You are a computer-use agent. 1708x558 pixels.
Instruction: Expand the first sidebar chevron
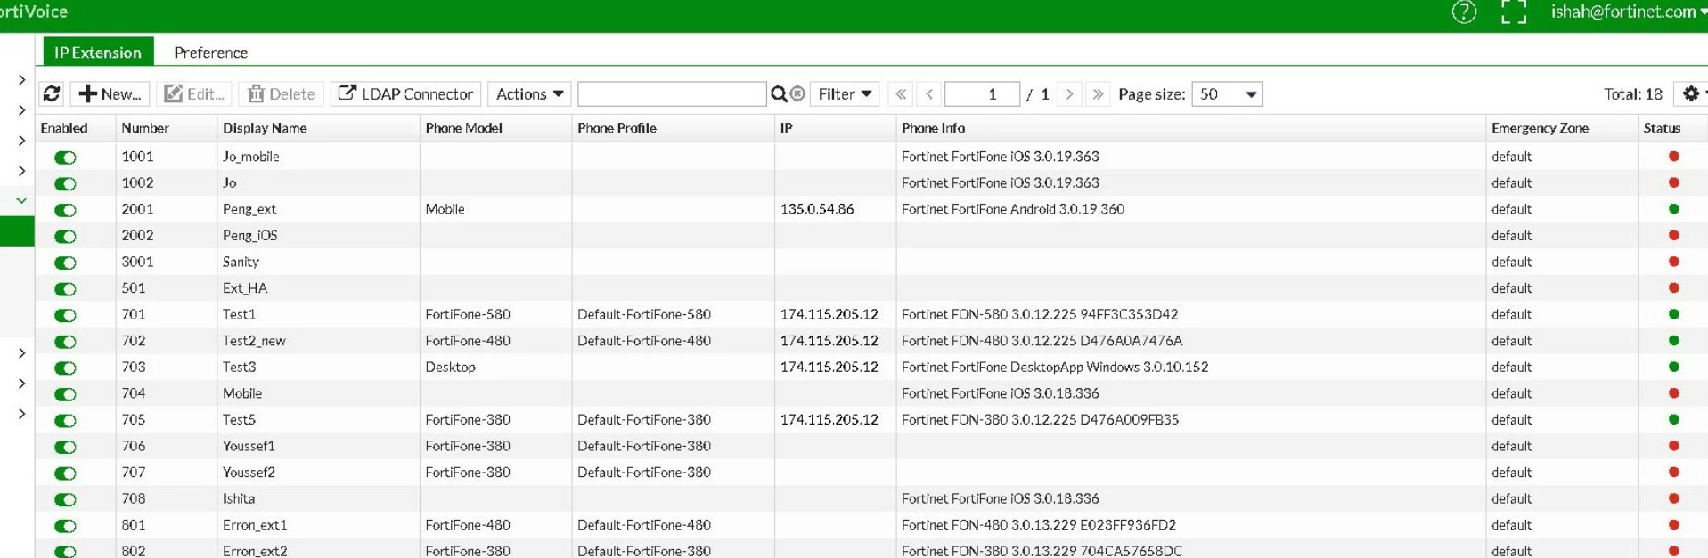point(21,80)
